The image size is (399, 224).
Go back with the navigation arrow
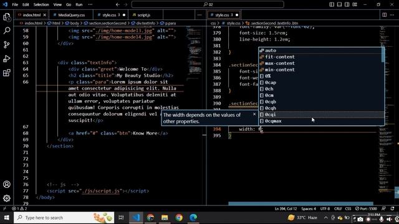point(118,4)
